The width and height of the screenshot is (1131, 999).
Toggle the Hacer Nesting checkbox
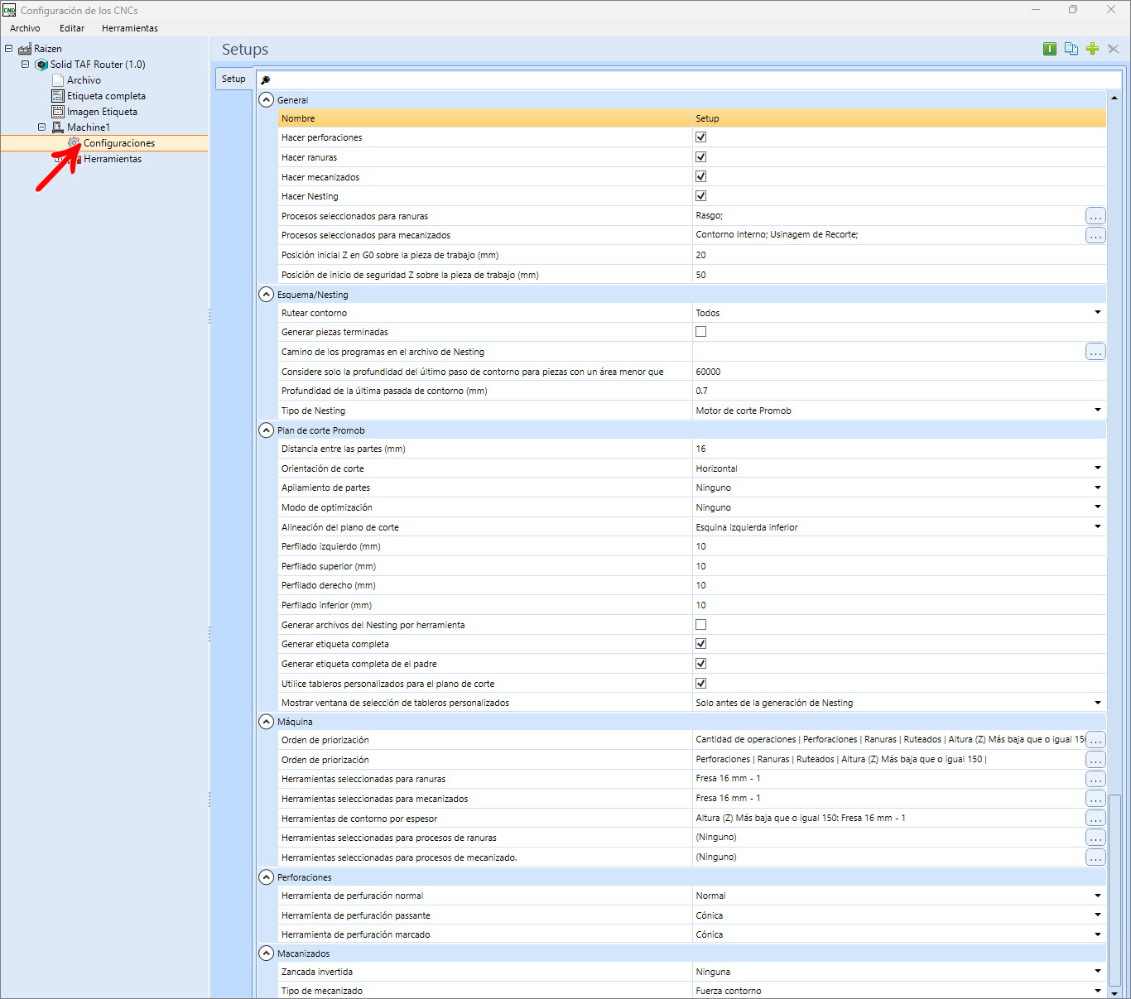(701, 196)
